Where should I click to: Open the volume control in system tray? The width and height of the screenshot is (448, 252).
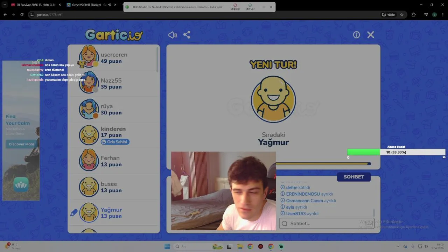point(426,246)
